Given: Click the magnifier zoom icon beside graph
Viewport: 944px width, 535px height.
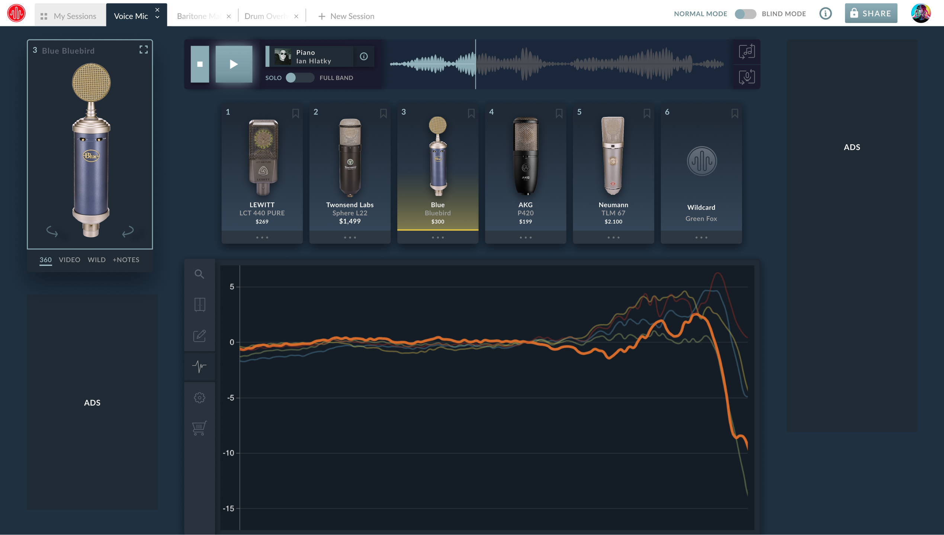Looking at the screenshot, I should [x=199, y=274].
